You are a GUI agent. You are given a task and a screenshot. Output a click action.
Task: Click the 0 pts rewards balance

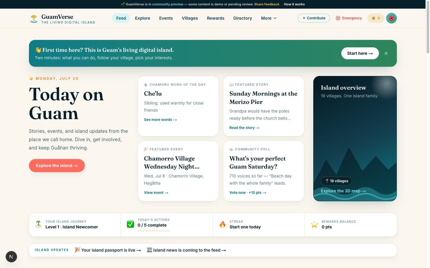coord(327,227)
